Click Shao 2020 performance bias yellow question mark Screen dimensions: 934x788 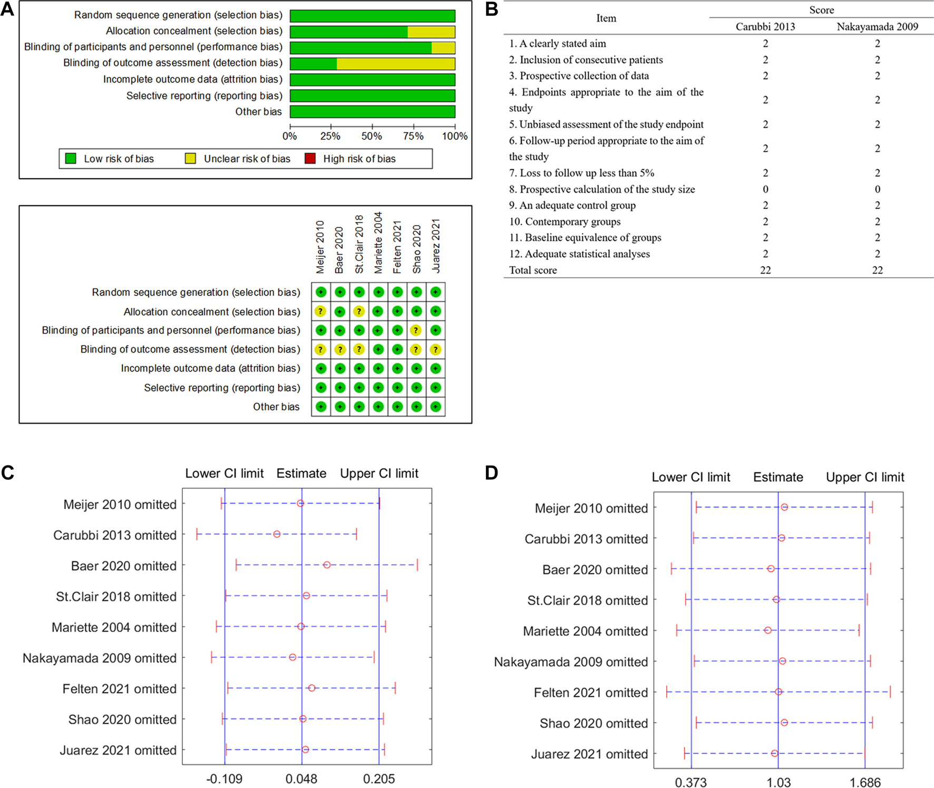tap(416, 330)
